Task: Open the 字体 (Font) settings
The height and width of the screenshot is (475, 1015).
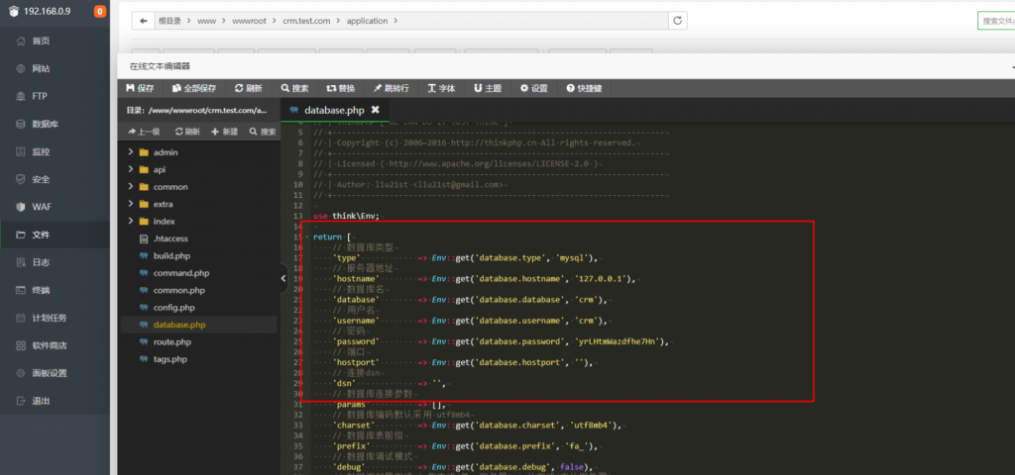Action: (x=440, y=88)
